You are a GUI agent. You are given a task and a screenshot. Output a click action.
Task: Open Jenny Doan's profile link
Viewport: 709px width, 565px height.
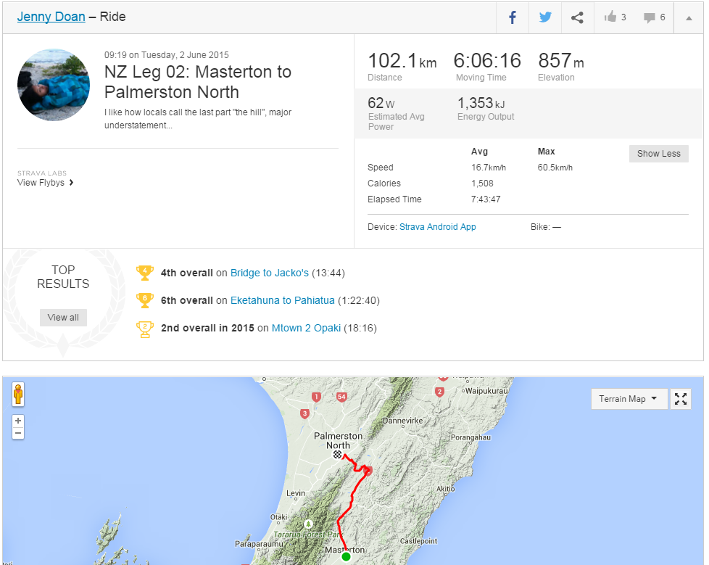click(x=51, y=17)
